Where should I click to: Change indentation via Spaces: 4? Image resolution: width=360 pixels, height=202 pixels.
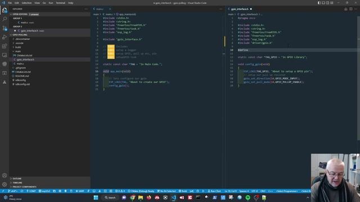point(244,191)
